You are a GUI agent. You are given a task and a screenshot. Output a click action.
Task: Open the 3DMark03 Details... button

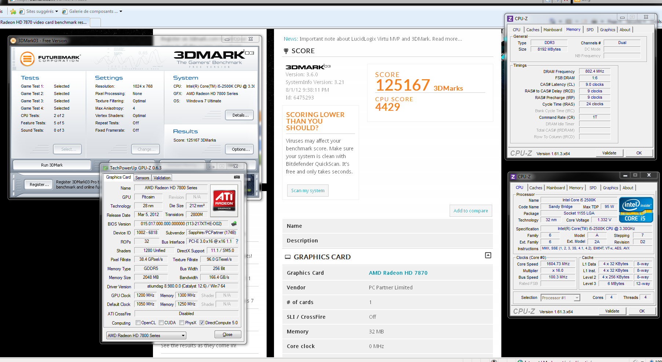240,115
